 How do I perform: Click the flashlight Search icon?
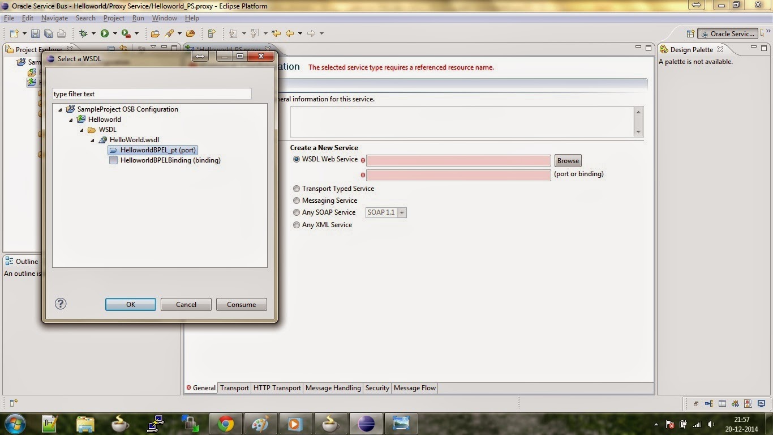[x=169, y=34]
